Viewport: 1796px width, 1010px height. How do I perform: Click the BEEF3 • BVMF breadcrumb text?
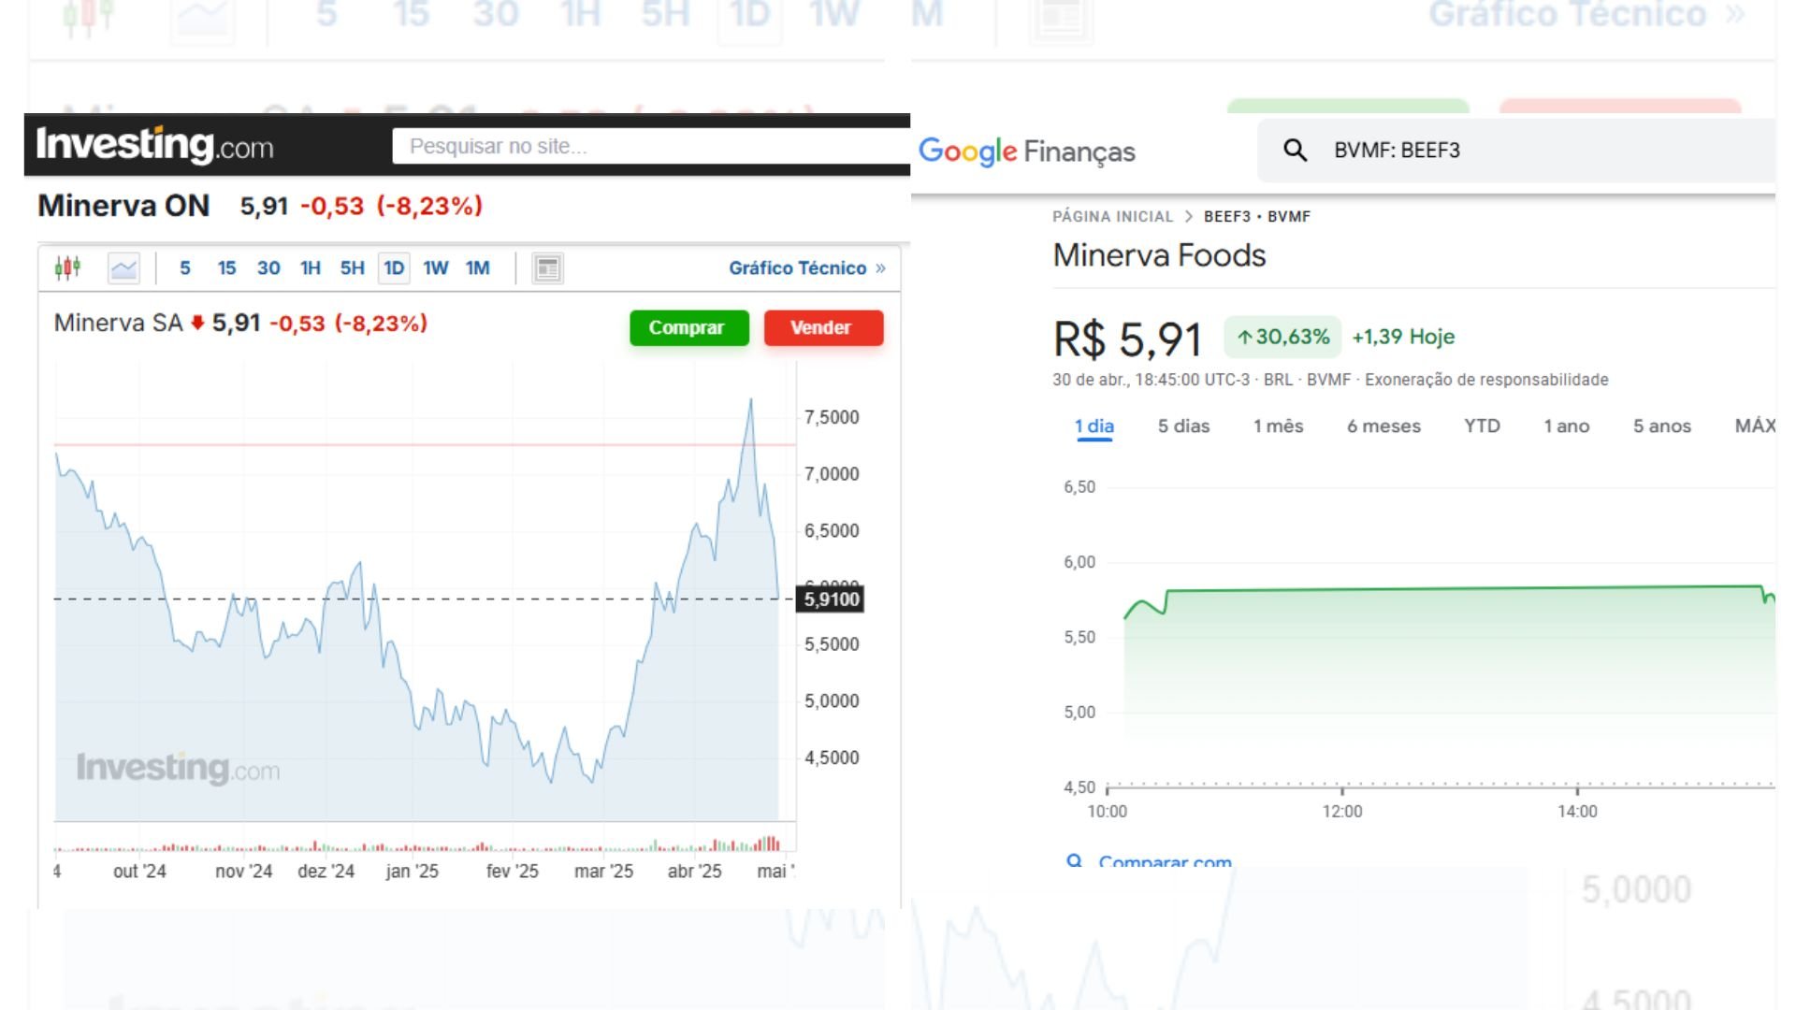click(x=1256, y=216)
